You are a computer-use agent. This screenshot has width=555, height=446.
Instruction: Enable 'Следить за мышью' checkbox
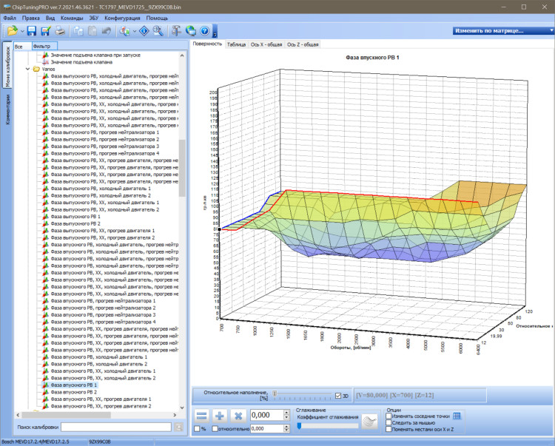tap(388, 422)
